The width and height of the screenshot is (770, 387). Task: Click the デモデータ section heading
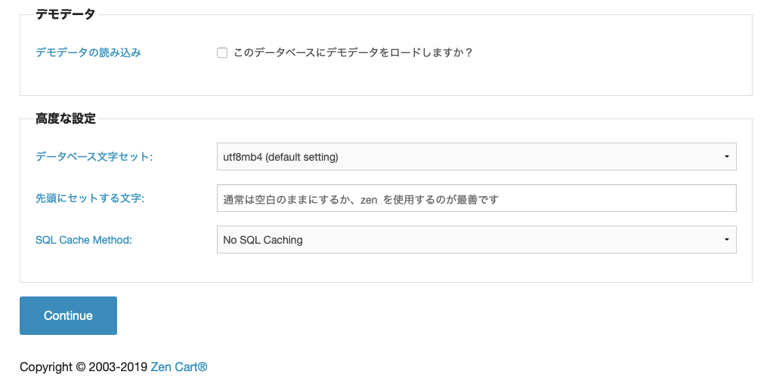[x=65, y=14]
